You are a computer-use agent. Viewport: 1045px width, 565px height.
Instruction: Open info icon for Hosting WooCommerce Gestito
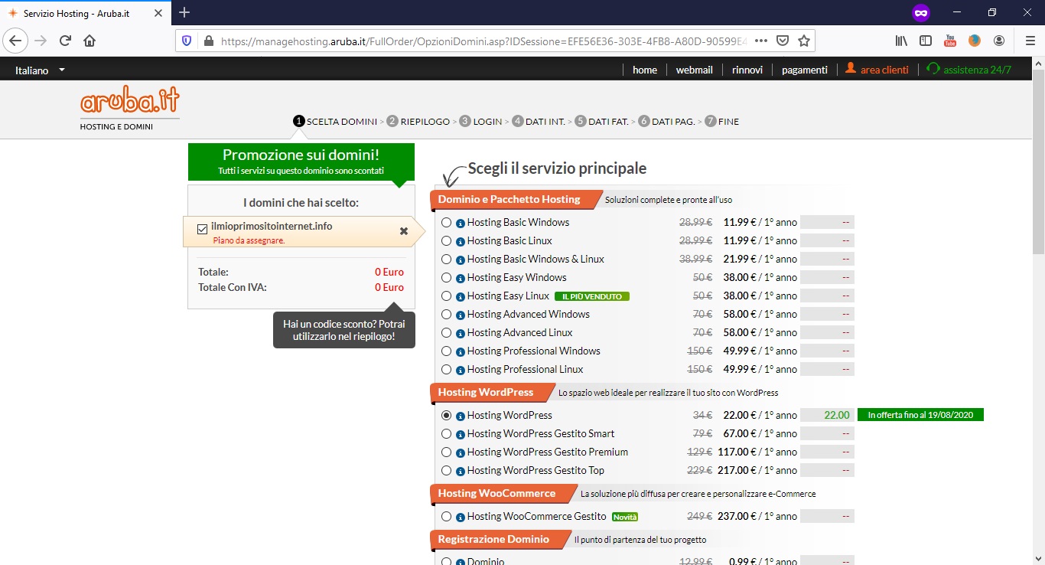461,517
